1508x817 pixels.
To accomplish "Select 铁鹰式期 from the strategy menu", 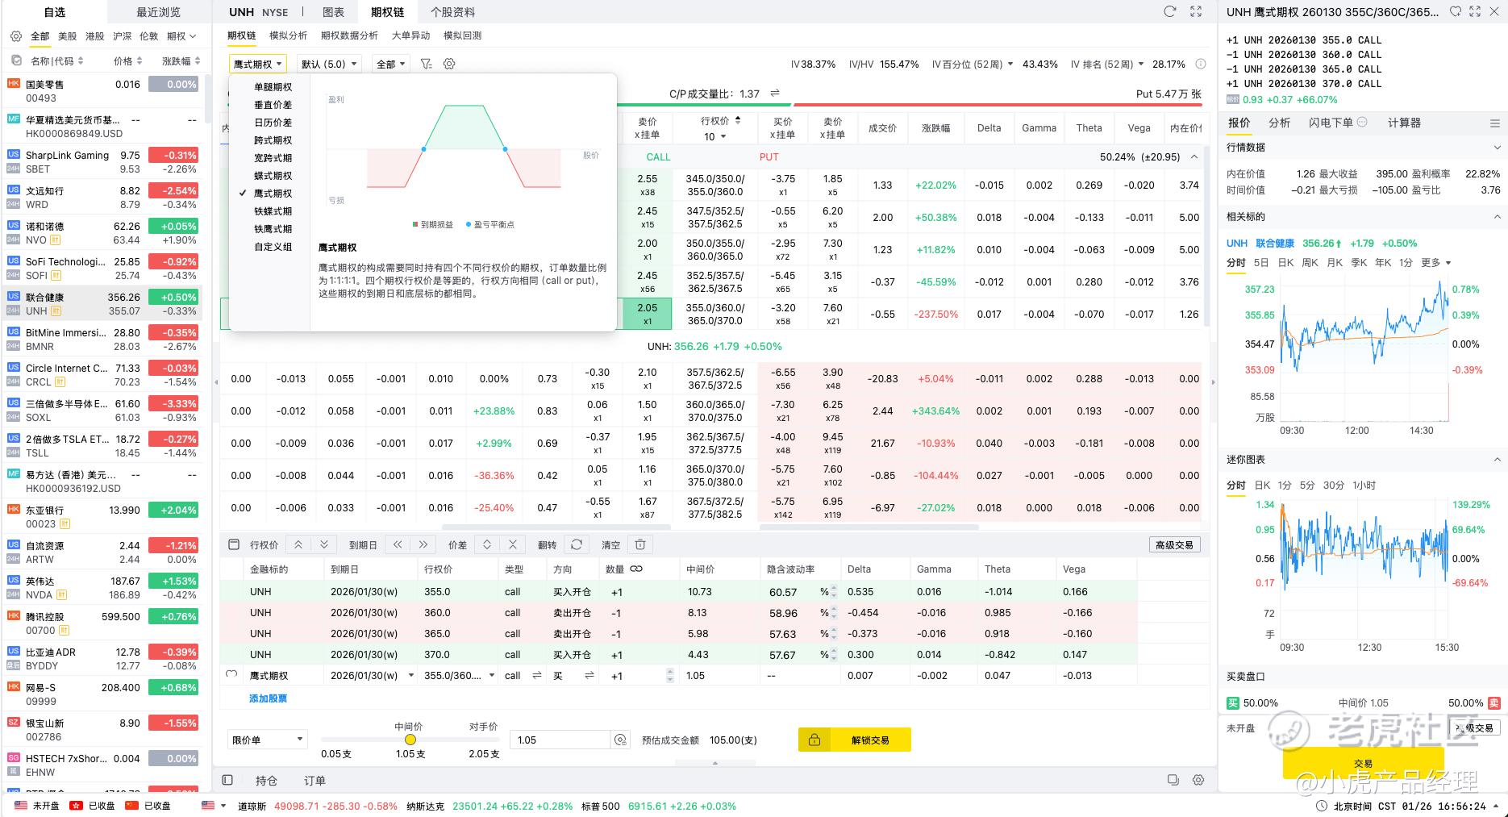I will pyautogui.click(x=273, y=229).
